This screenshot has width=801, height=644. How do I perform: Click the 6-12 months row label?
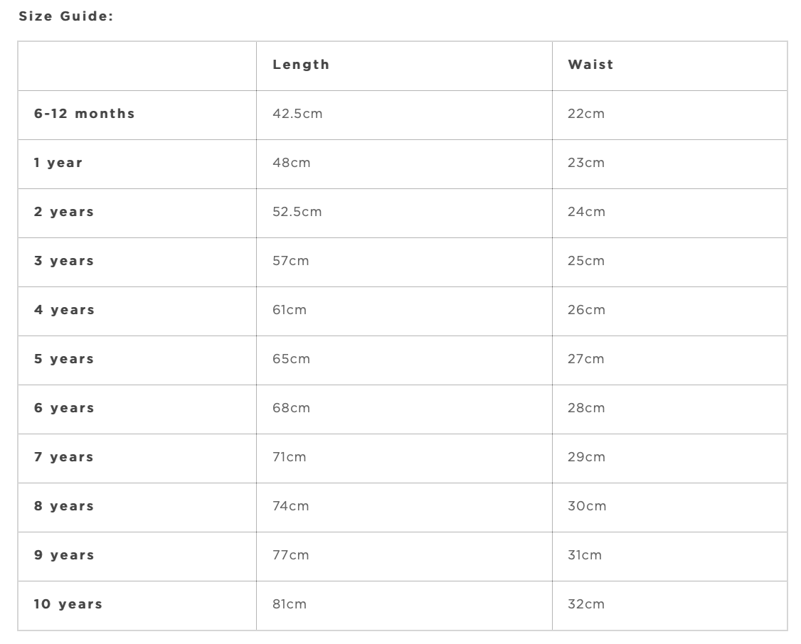[84, 114]
